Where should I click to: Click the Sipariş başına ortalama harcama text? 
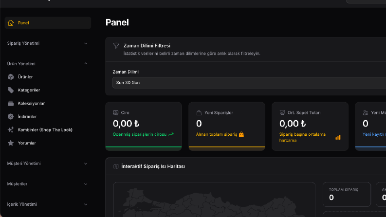(x=302, y=137)
